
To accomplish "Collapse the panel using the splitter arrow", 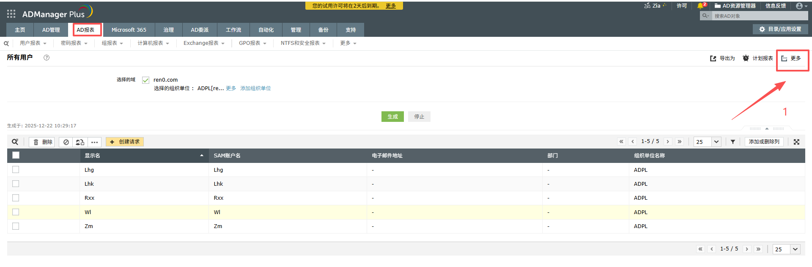I will tap(767, 129).
